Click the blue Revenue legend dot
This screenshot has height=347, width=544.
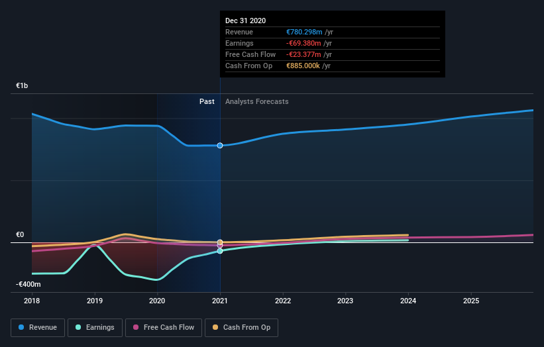21,327
